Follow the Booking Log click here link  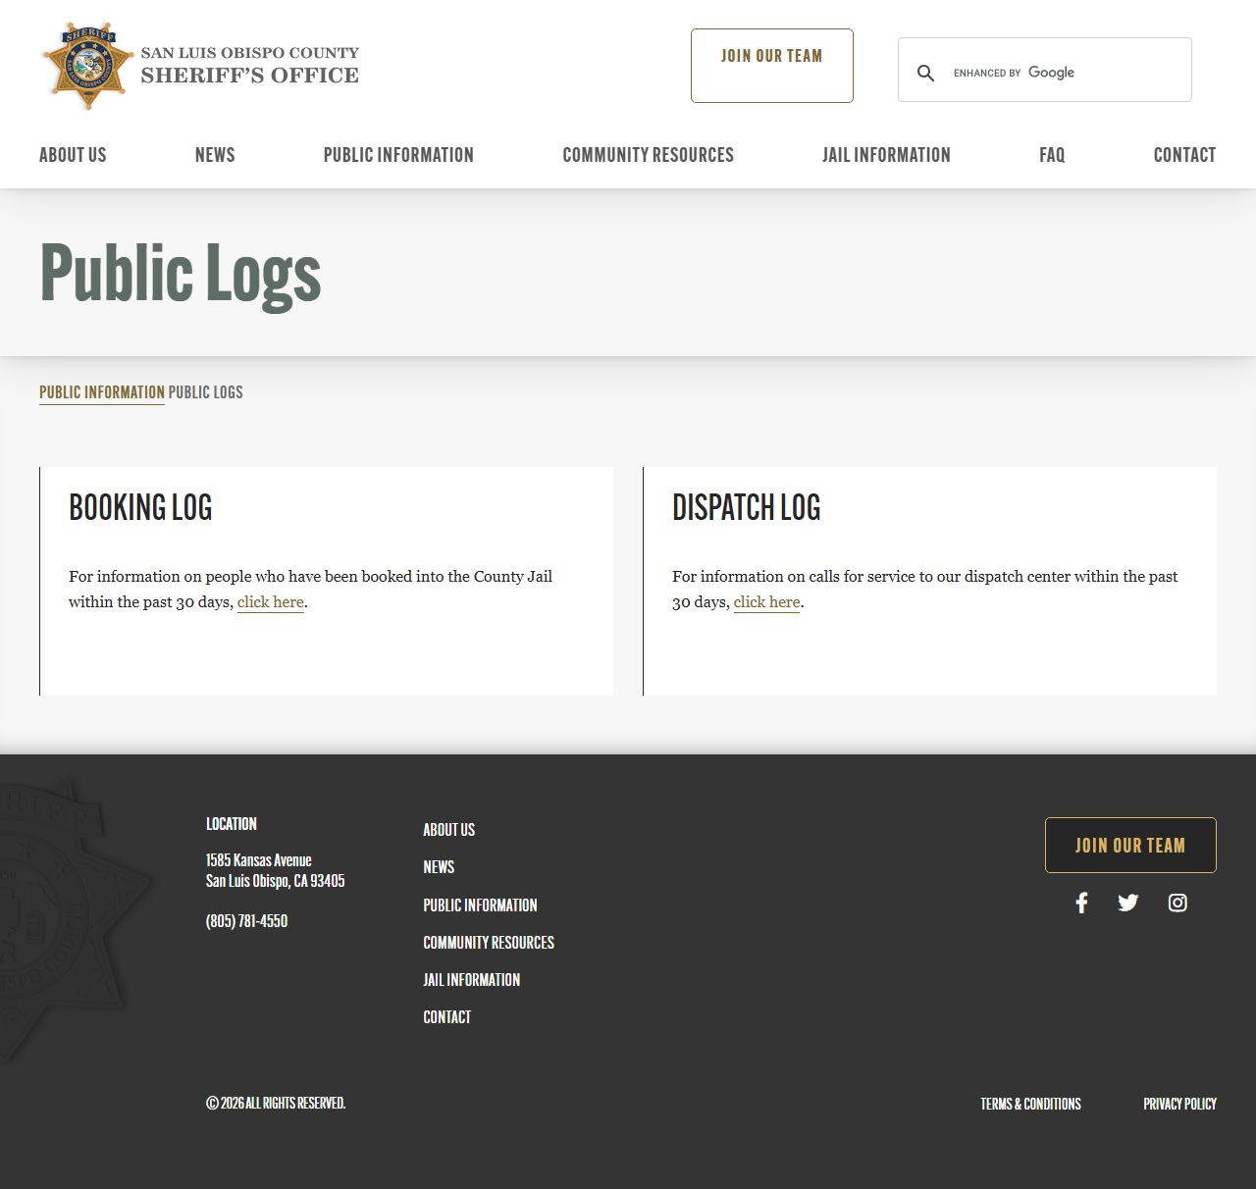click(x=271, y=602)
